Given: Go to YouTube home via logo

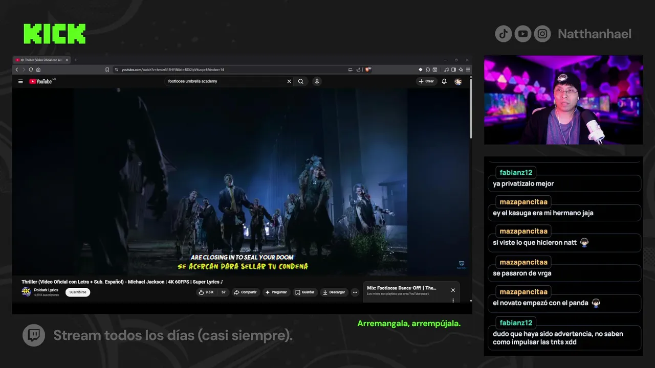Looking at the screenshot, I should [40, 81].
